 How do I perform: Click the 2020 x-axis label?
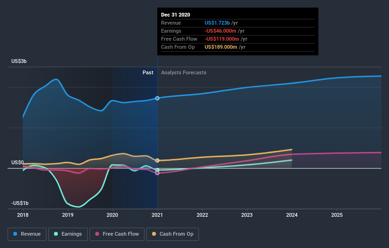[x=112, y=215]
